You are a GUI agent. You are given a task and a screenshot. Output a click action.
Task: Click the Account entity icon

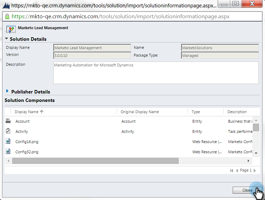(8, 121)
